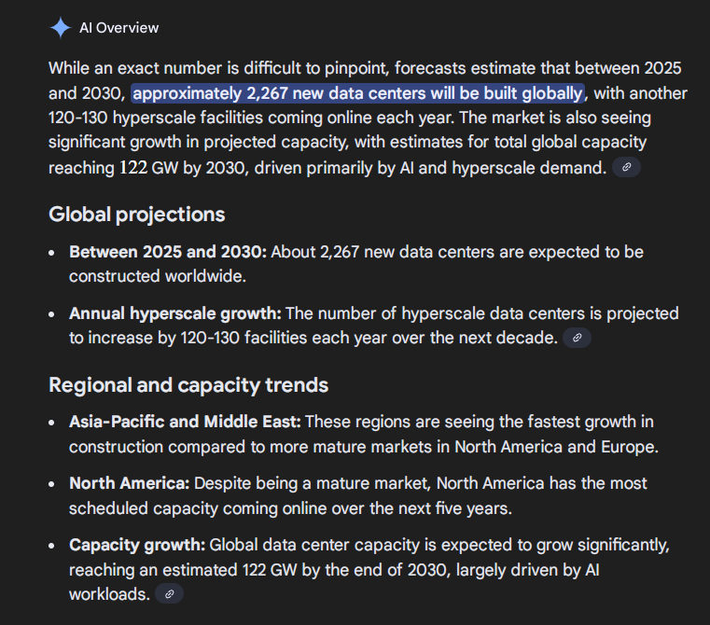710x625 pixels.
Task: Click '120-130 hyperscale facilities coming online' text
Action: (x=210, y=118)
